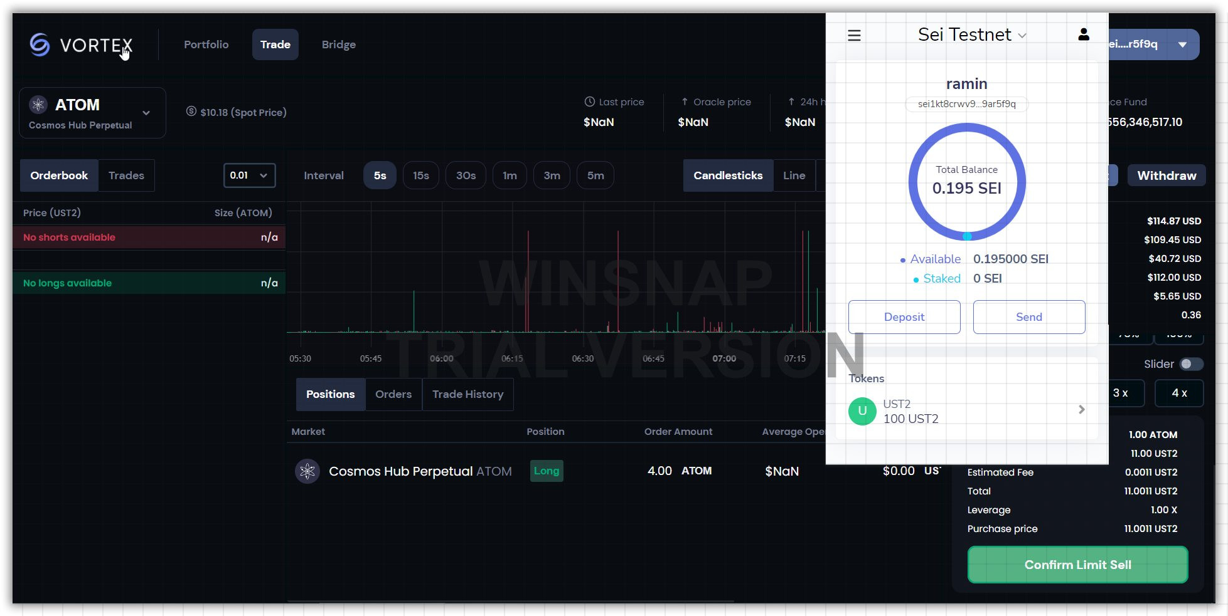The image size is (1228, 616).
Task: Click the 'No shorts available' orderbook row
Action: tap(149, 238)
